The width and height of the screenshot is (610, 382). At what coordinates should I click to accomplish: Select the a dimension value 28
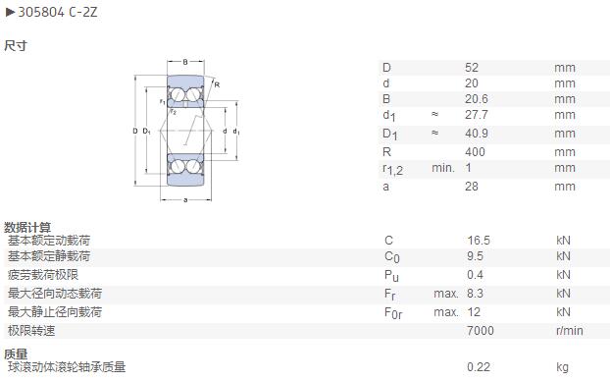[472, 187]
